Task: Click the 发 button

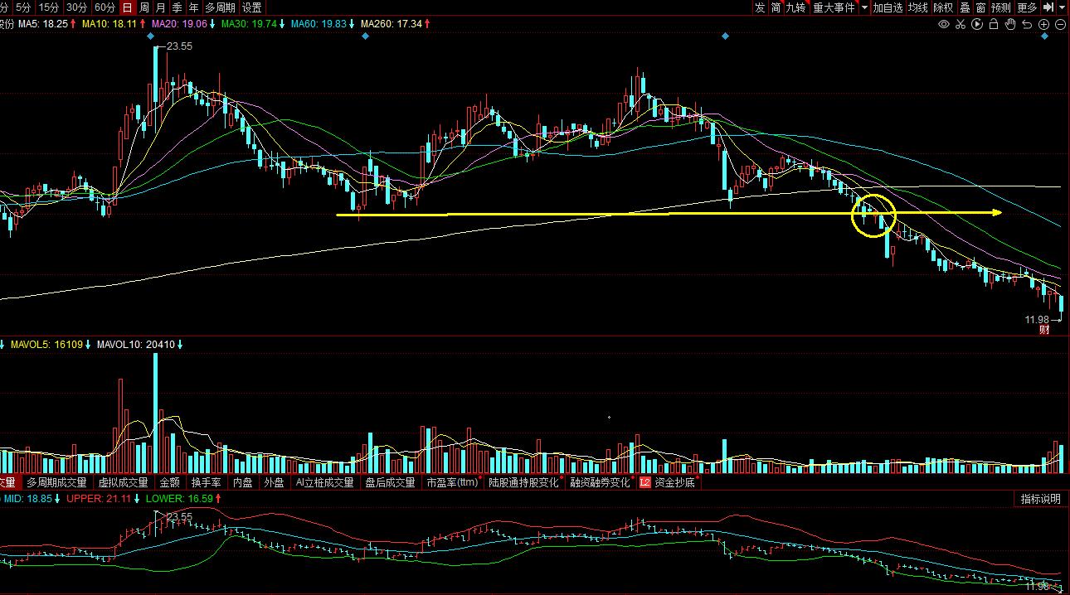Action: 760,7
